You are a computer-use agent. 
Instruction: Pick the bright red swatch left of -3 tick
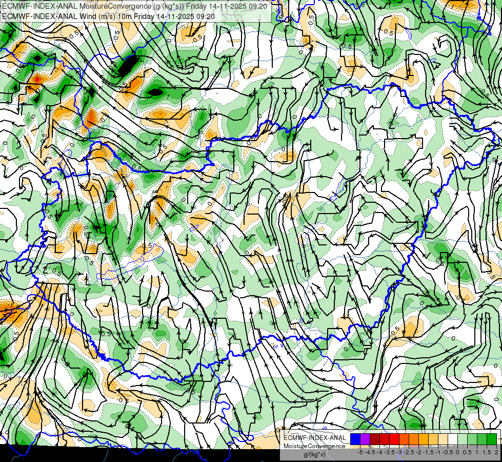394,439
